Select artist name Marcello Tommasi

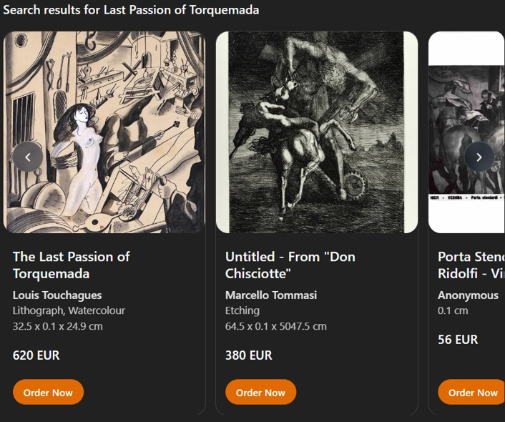(271, 295)
